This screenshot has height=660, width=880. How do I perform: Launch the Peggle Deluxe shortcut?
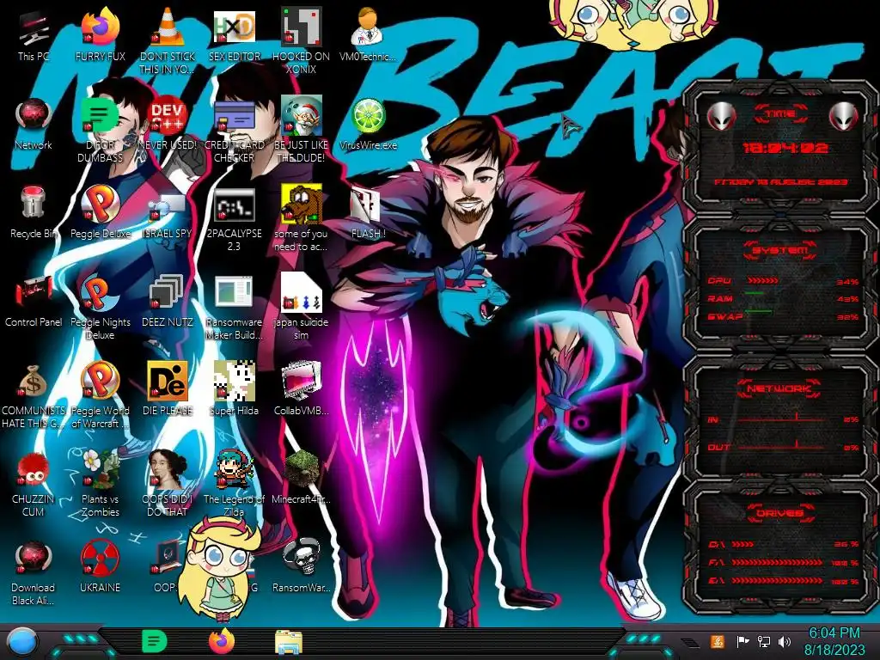100,213
